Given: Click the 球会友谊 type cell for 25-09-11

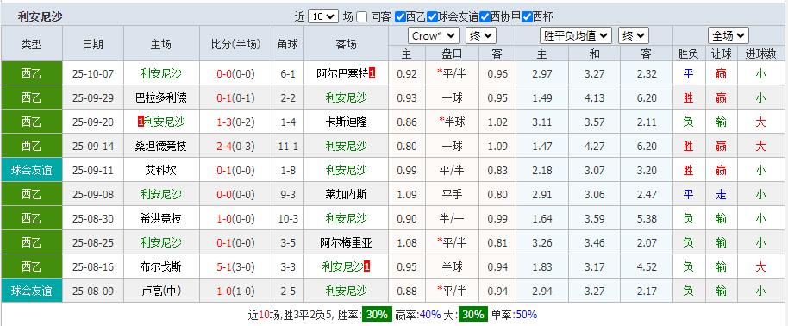Looking at the screenshot, I should (x=32, y=170).
